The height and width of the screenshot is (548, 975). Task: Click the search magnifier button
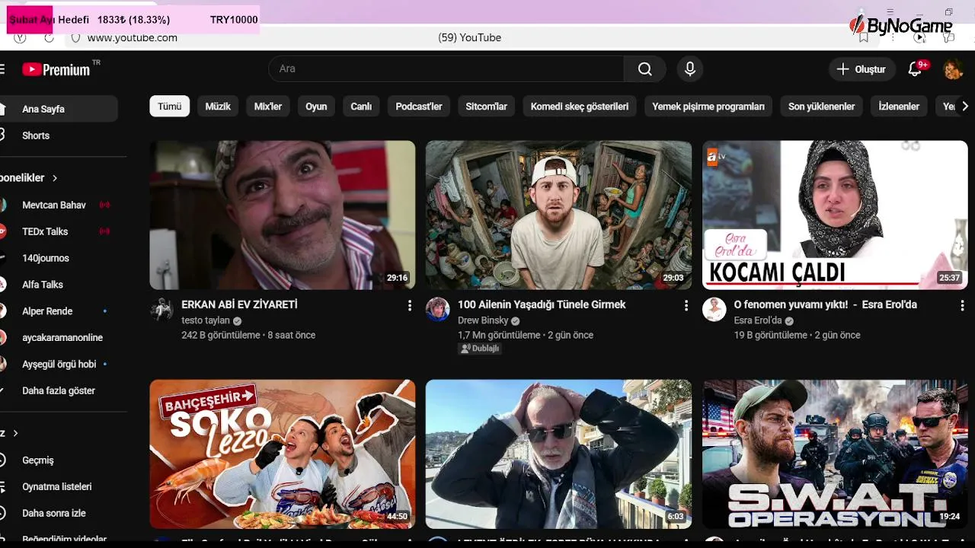[x=645, y=69]
